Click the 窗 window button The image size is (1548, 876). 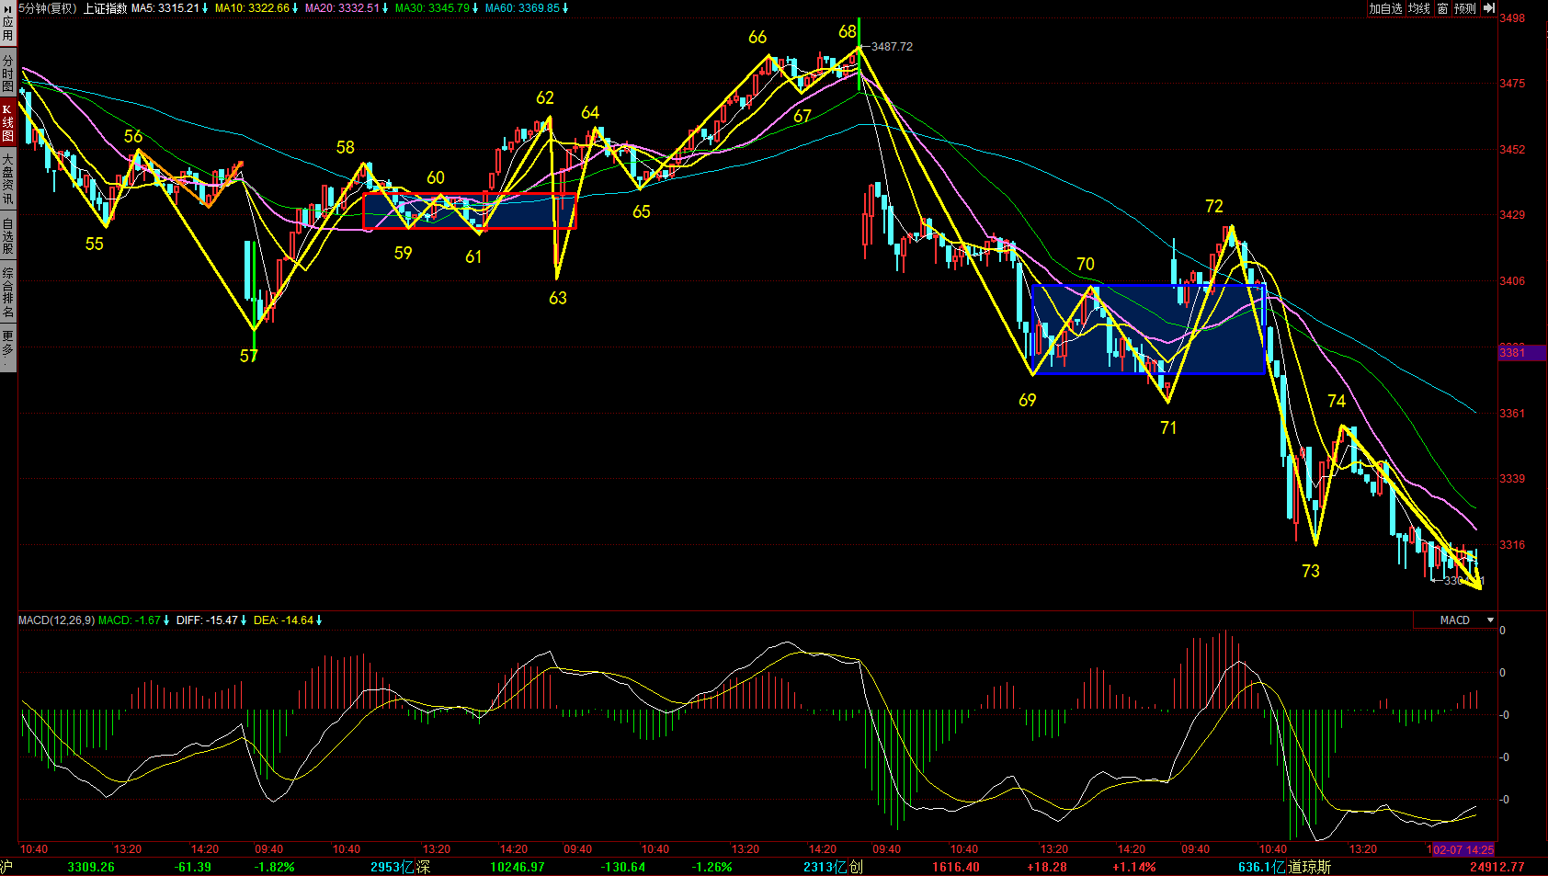click(1442, 8)
